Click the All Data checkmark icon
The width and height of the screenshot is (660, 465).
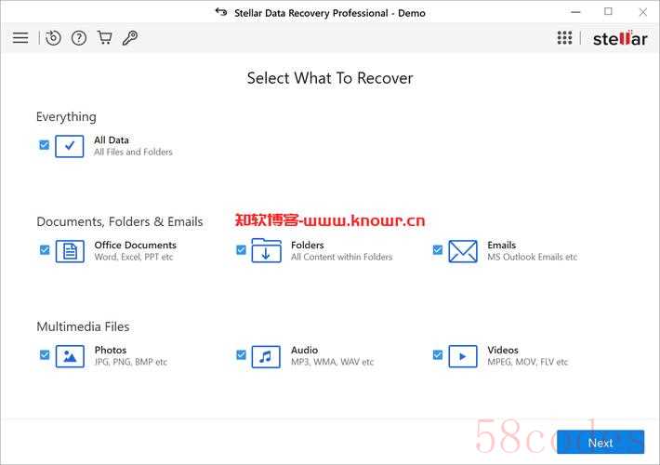70,146
